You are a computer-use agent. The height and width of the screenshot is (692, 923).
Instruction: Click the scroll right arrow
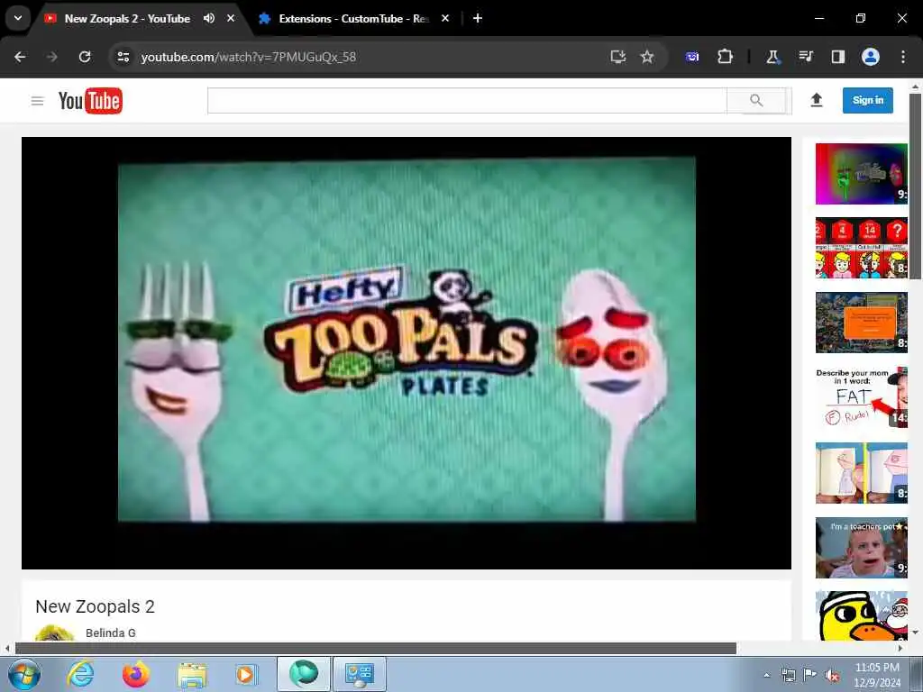(900, 649)
